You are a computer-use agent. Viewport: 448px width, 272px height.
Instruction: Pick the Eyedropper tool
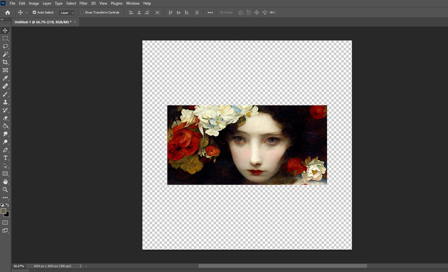coord(5,78)
